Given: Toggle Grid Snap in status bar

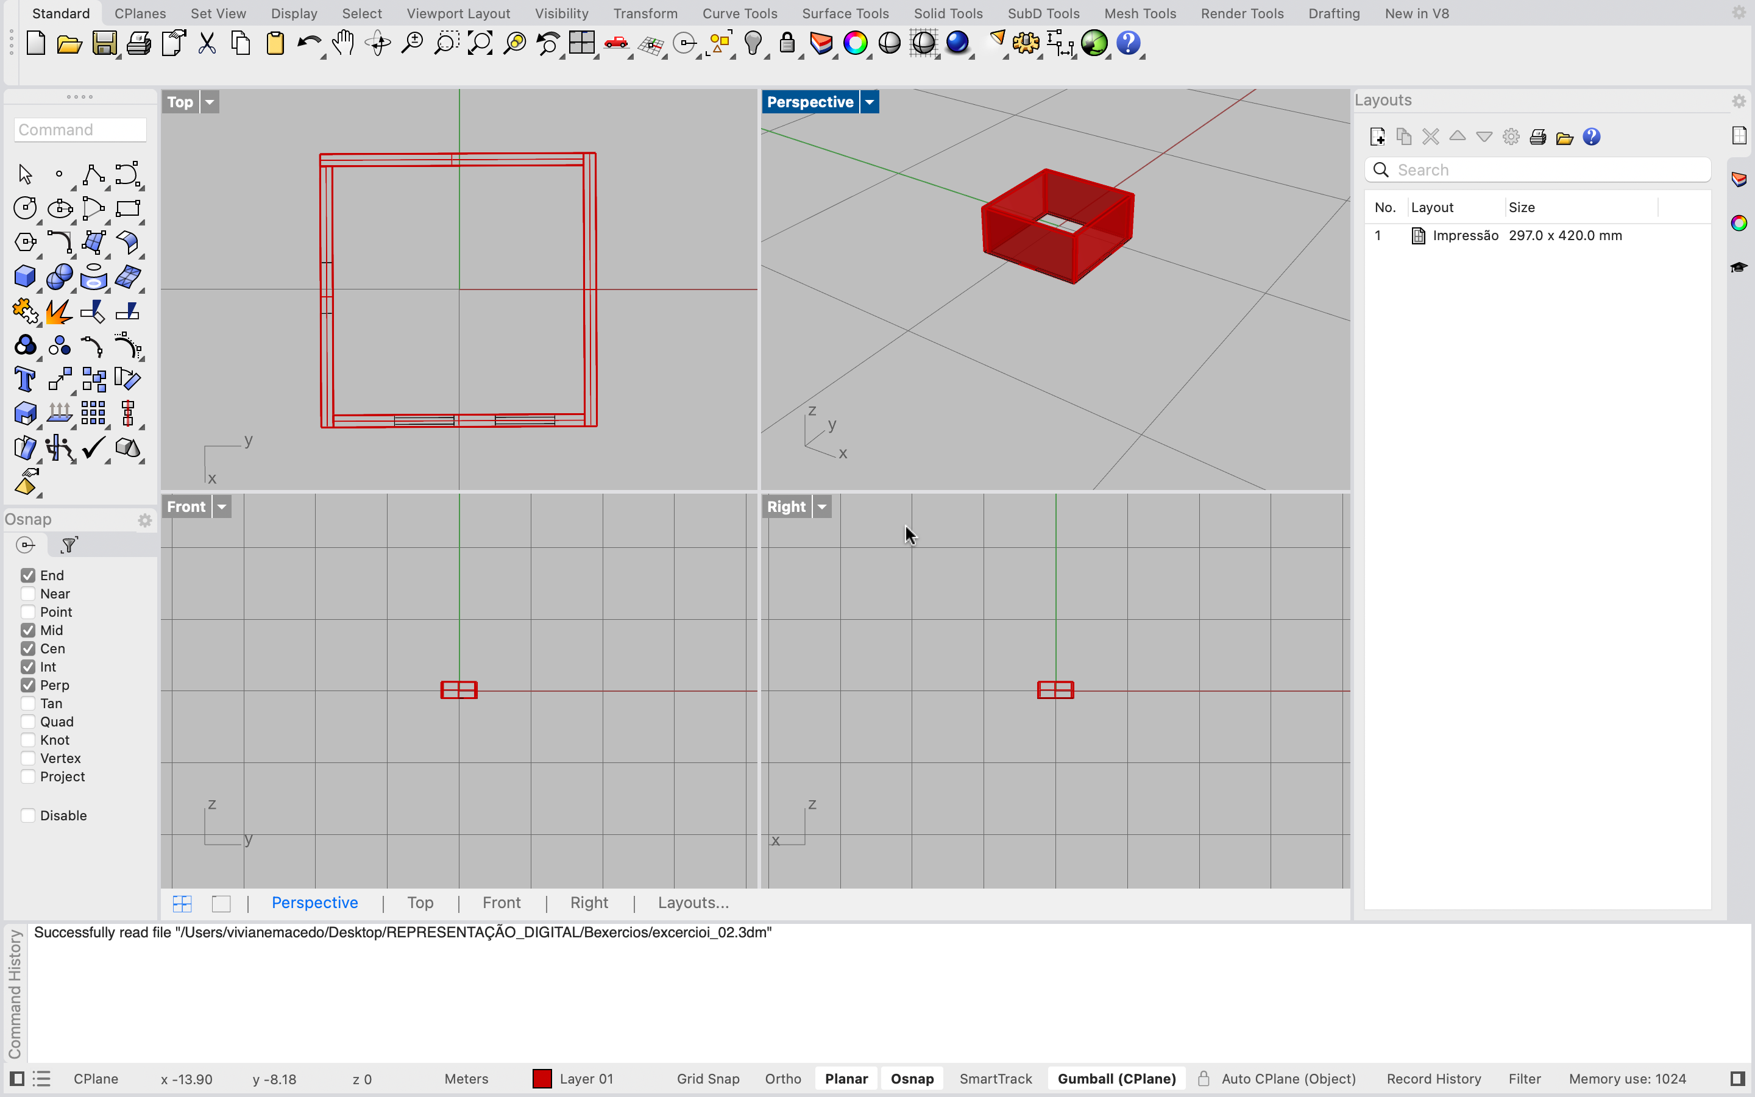Looking at the screenshot, I should [708, 1079].
